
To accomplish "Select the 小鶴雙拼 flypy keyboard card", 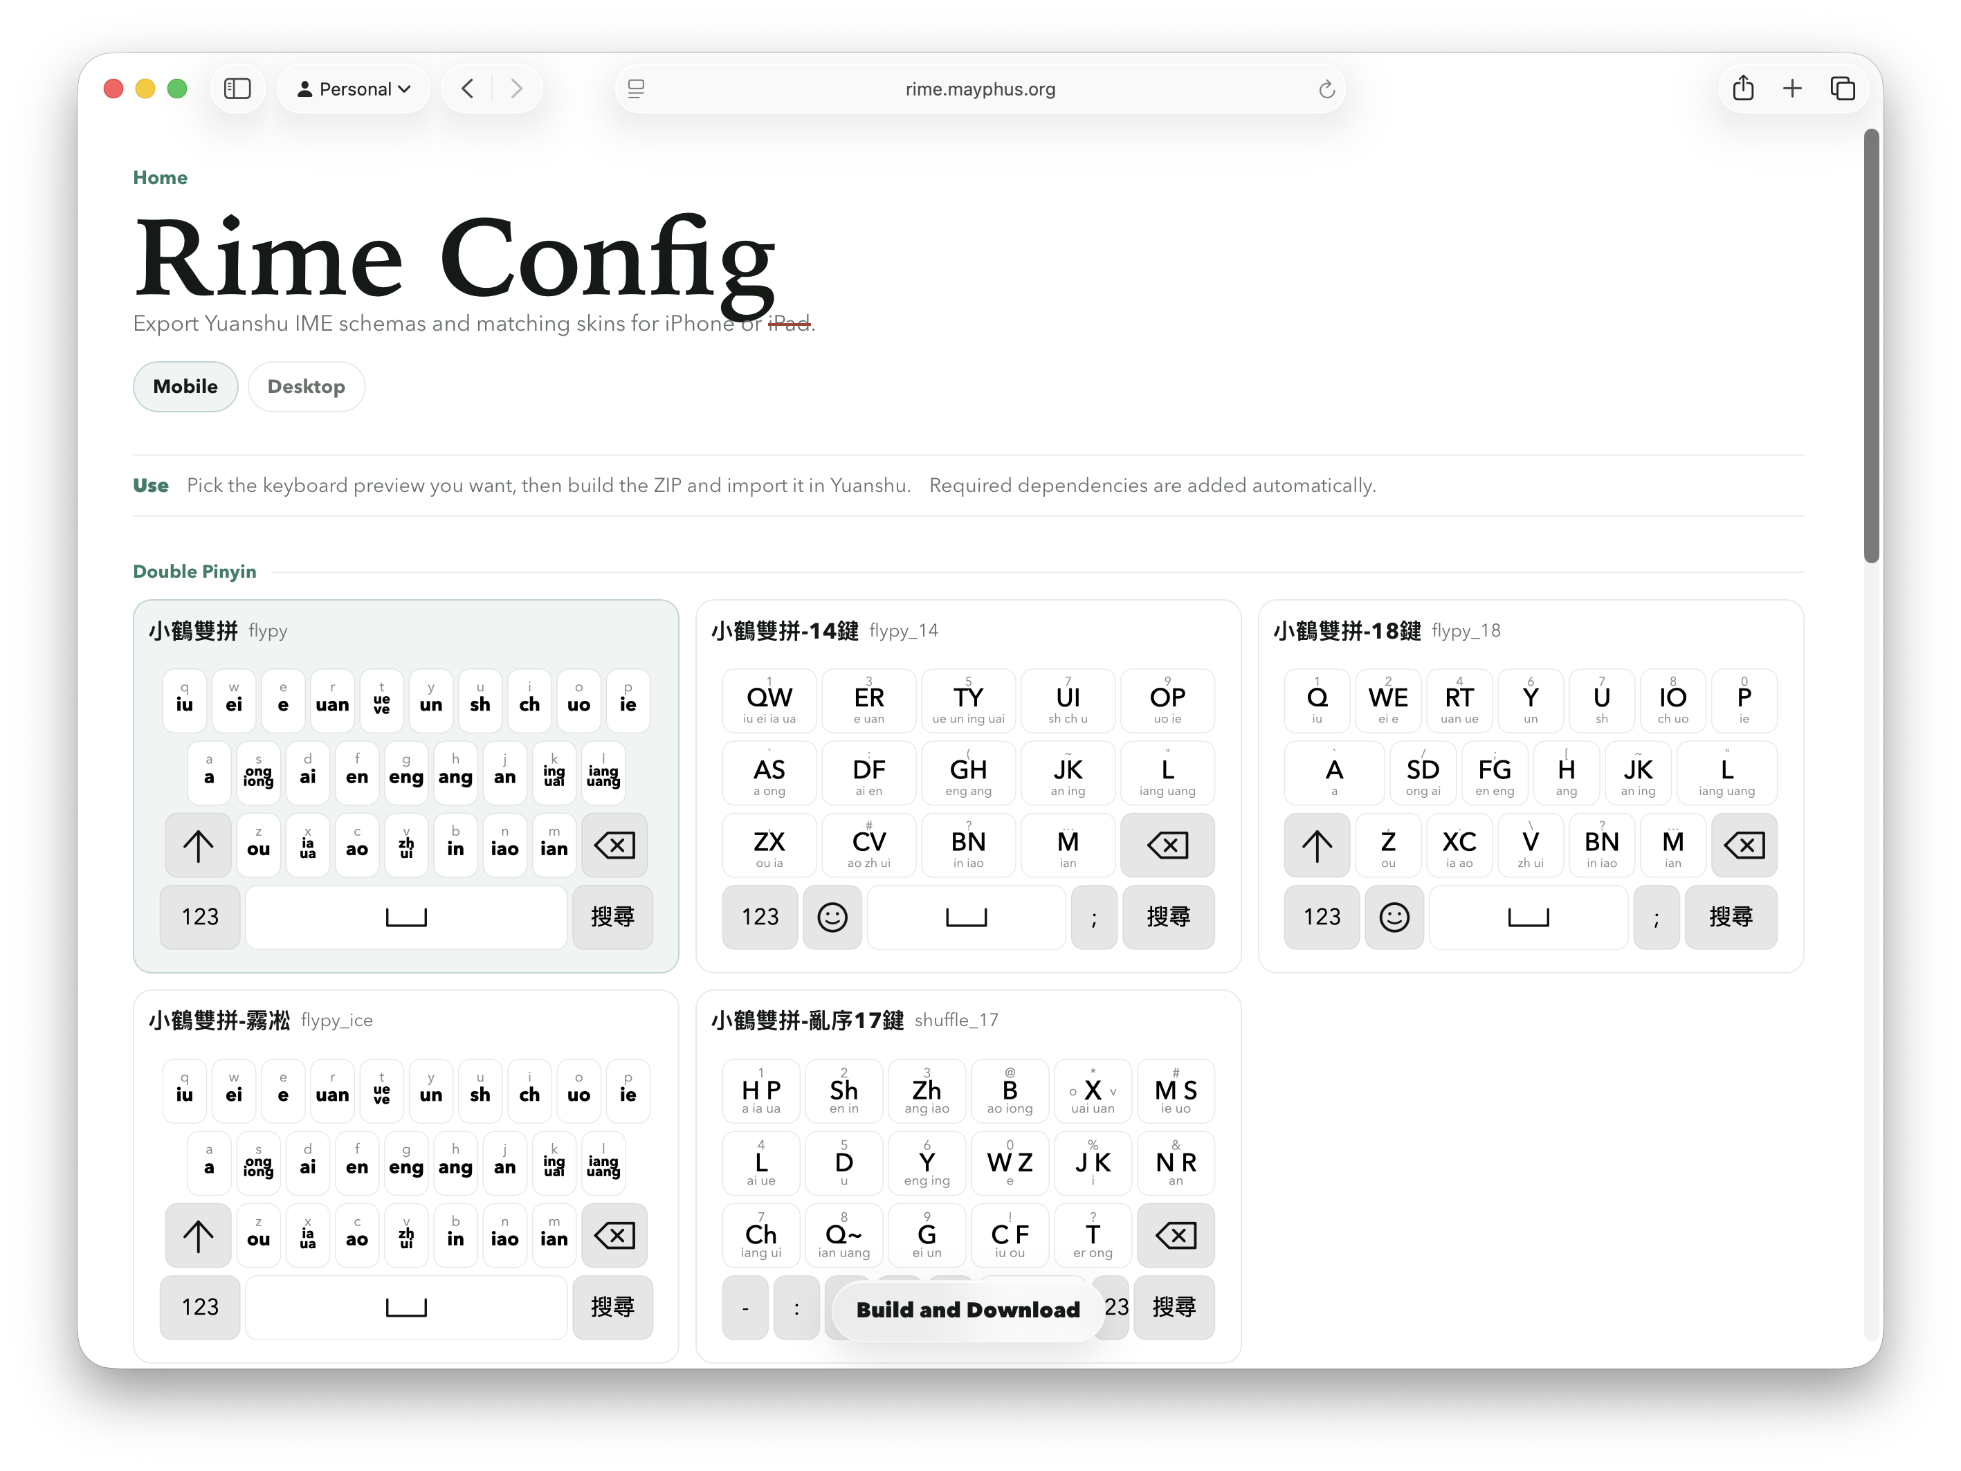I will (x=406, y=785).
